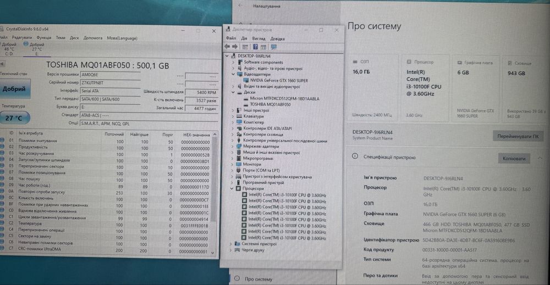Image resolution: width=550 pixels, height=285 pixels.
Task: Click the Монітори monitor icon in device tree
Action: click(x=239, y=164)
